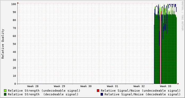This screenshot has width=185, height=98.
Task: Click the Week 31 axis label
Action: pos(113,86)
